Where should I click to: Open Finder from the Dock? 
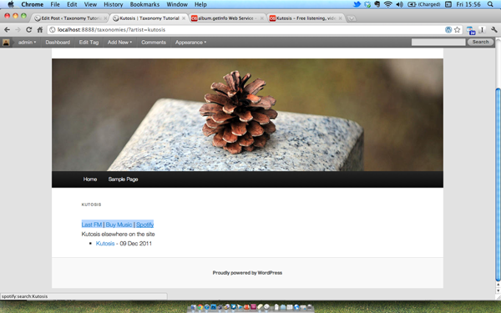194,307
